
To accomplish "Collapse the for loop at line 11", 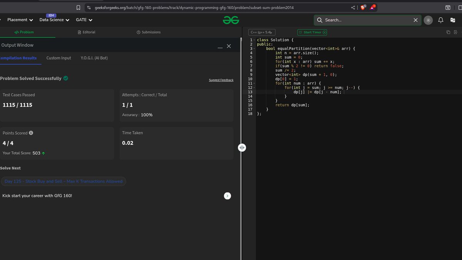I will pos(254,83).
